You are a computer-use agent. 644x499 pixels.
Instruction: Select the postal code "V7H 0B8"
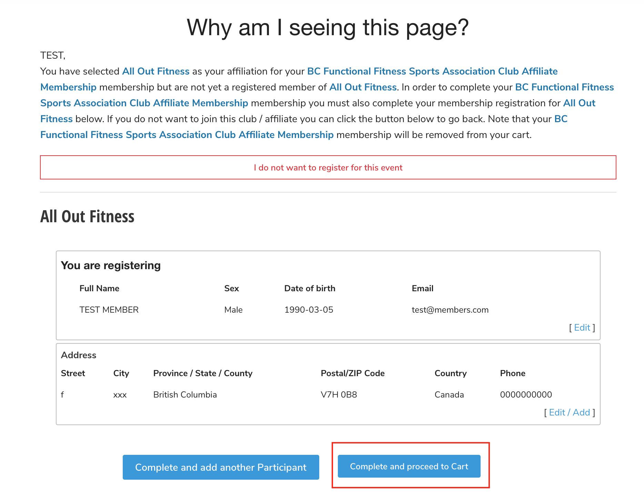pos(339,394)
